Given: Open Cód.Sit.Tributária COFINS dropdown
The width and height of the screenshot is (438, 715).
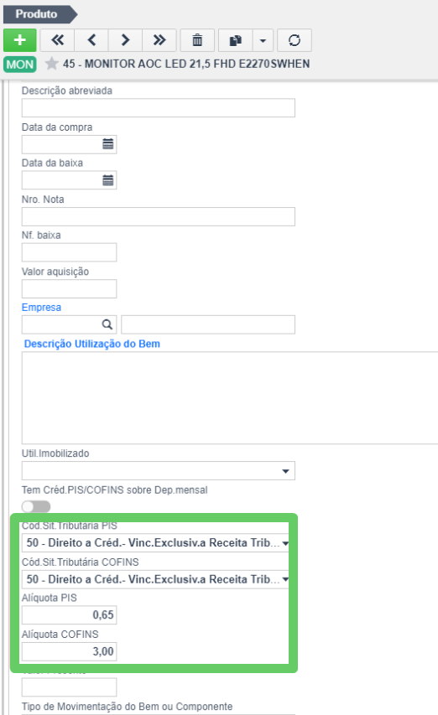Looking at the screenshot, I should point(155,579).
